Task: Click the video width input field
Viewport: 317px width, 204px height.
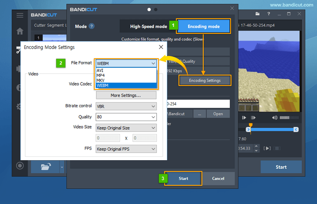Action: (x=108, y=138)
